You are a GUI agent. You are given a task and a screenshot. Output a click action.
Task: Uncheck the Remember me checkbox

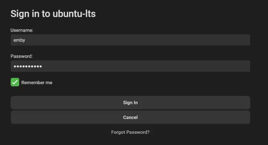15,82
